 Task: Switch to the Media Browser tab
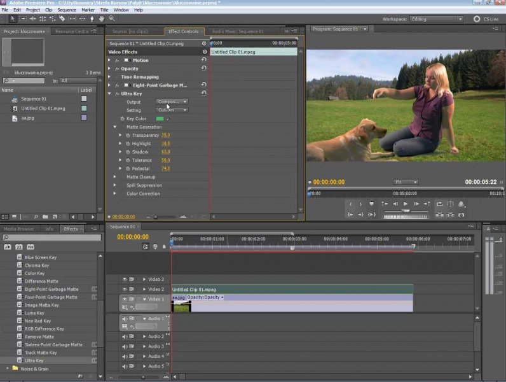click(19, 229)
